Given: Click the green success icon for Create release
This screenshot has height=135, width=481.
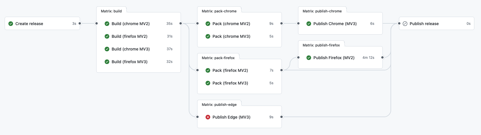Looking at the screenshot, I should point(11,24).
